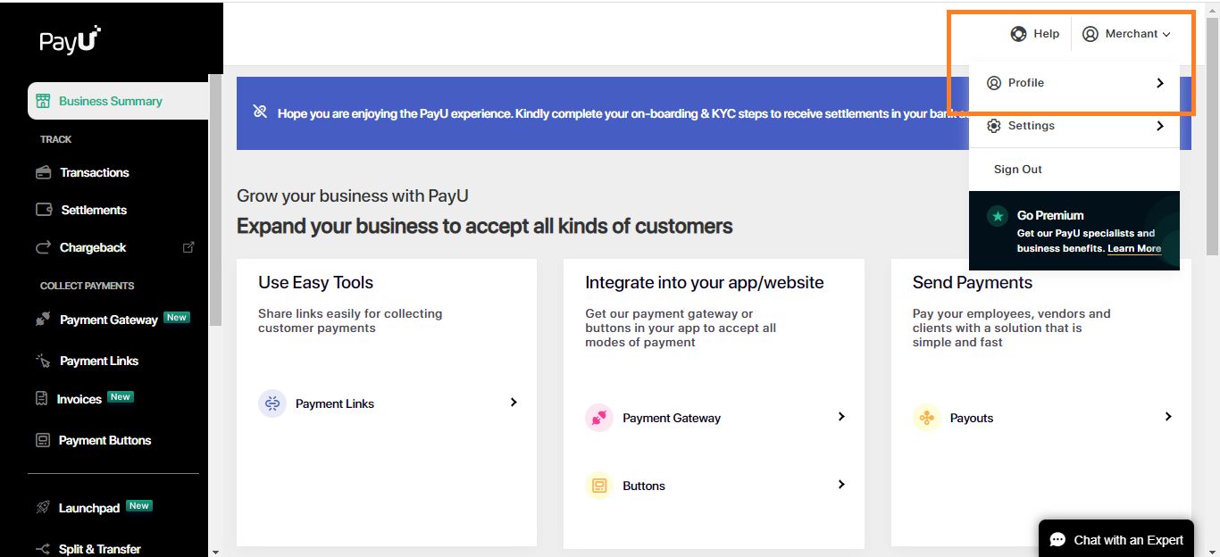Click the Payouts icon in Send Payments
The width and height of the screenshot is (1220, 557).
click(927, 418)
